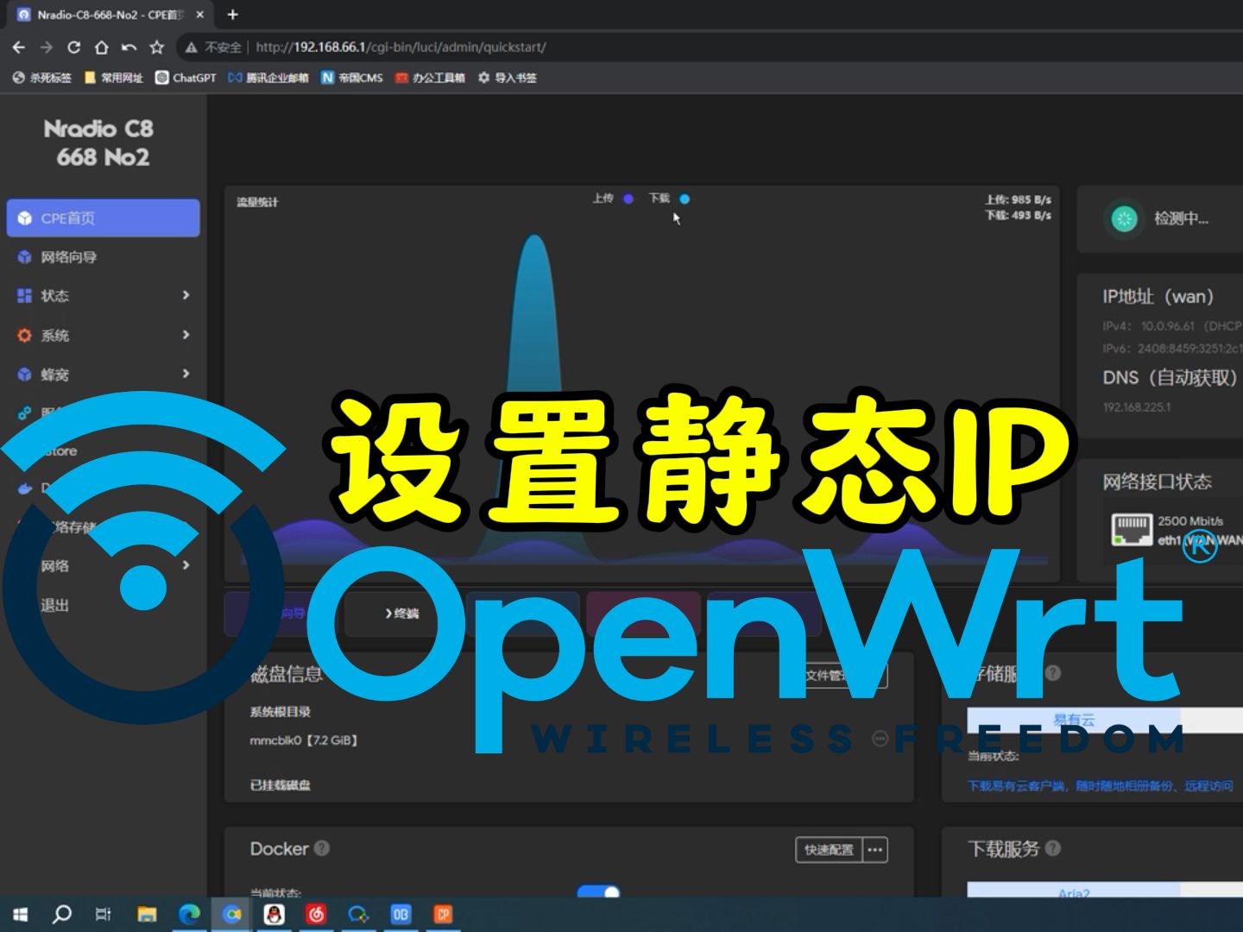Click the 状态 grid icon

[24, 296]
